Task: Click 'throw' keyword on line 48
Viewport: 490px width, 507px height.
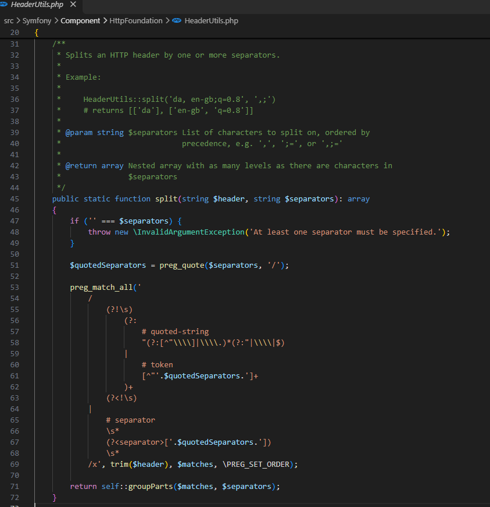Action: (99, 232)
